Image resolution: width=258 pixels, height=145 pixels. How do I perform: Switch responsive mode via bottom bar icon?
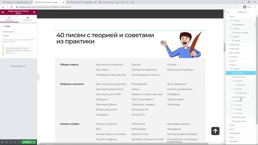pos(15,142)
